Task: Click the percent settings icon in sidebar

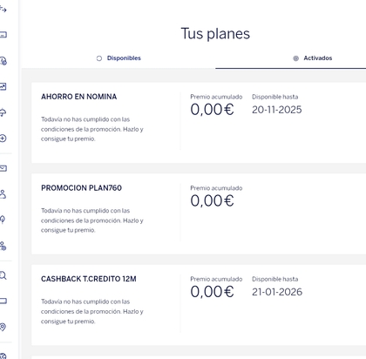Action: point(3,246)
